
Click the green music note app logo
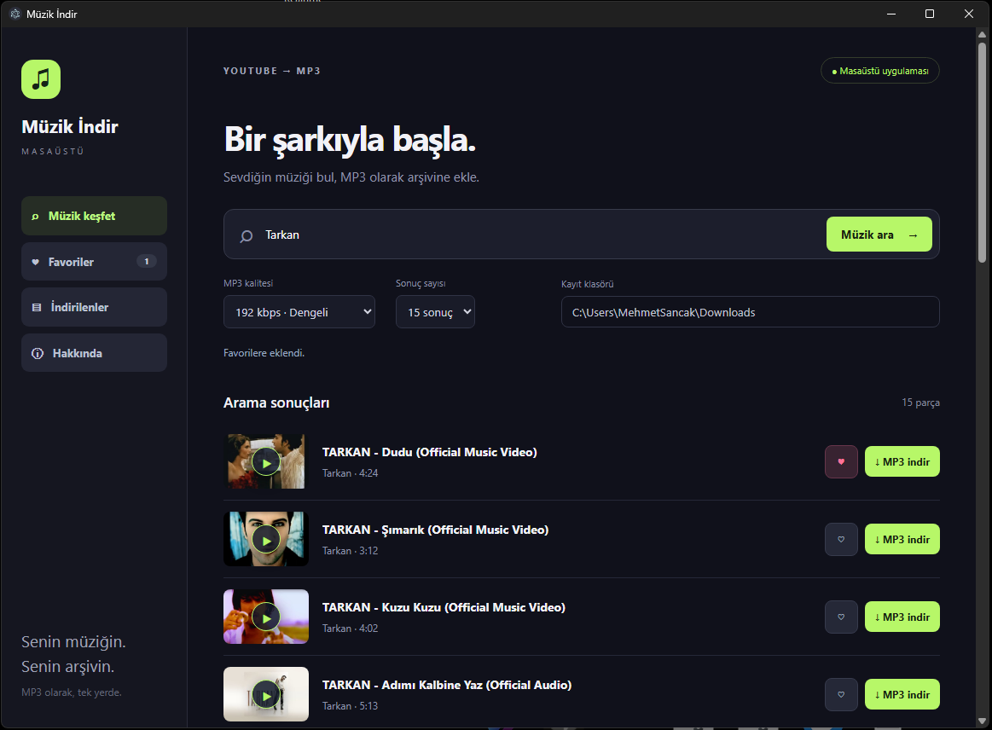[41, 79]
